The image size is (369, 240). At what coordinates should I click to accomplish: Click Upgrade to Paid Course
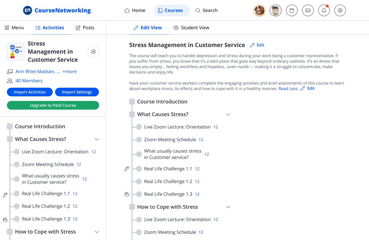click(53, 105)
